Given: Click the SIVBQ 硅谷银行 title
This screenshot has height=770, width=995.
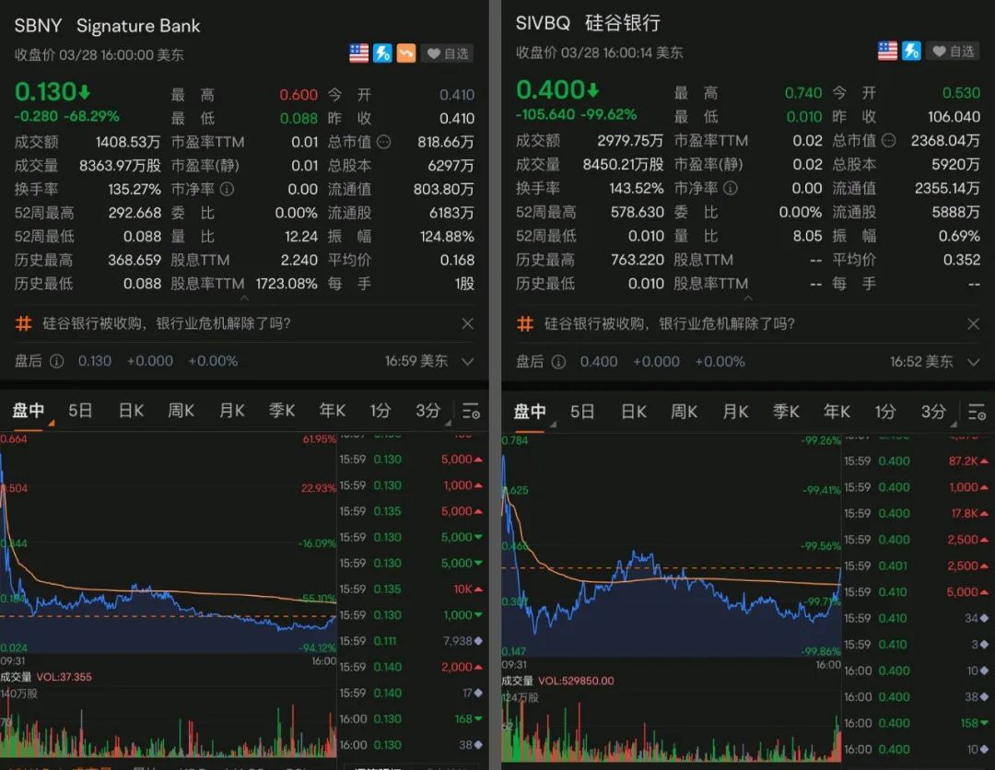Looking at the screenshot, I should coord(588,23).
